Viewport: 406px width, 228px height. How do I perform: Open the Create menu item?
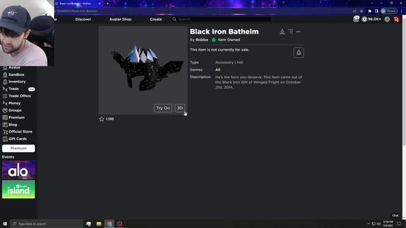156,19
